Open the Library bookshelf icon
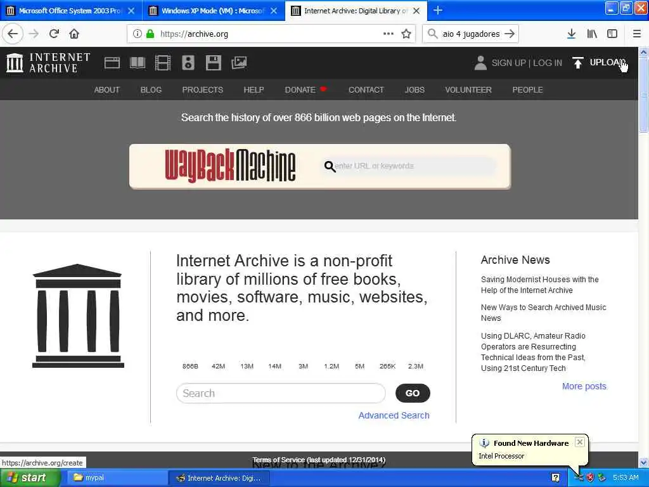649x487 pixels. pyautogui.click(x=592, y=34)
